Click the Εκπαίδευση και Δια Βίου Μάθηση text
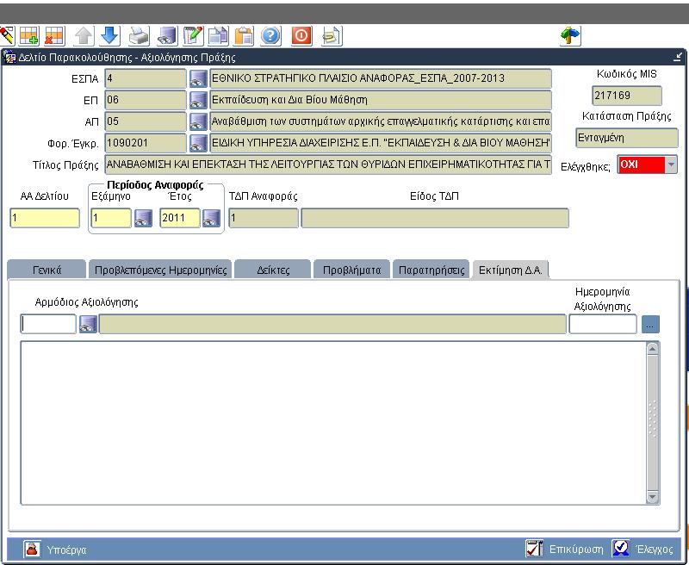Screen dimensions: 689x565 point(289,100)
